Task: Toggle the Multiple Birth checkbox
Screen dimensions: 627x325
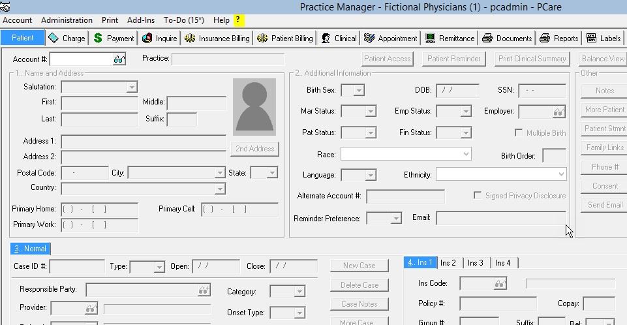Action: pos(519,133)
